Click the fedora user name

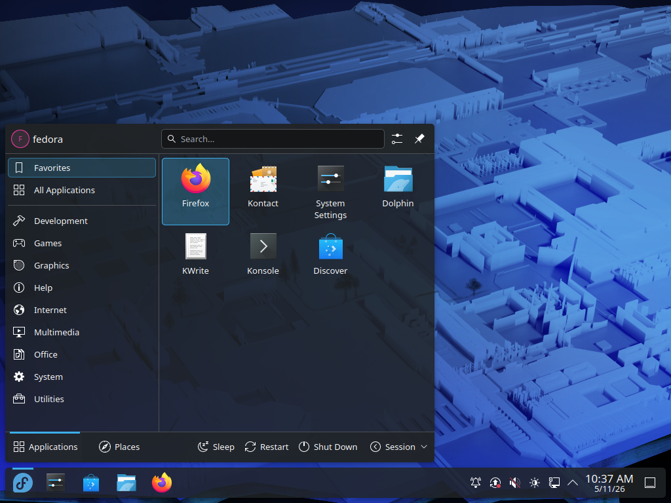point(48,139)
